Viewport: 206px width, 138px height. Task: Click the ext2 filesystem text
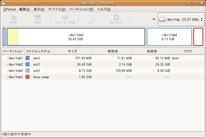click(x=36, y=71)
